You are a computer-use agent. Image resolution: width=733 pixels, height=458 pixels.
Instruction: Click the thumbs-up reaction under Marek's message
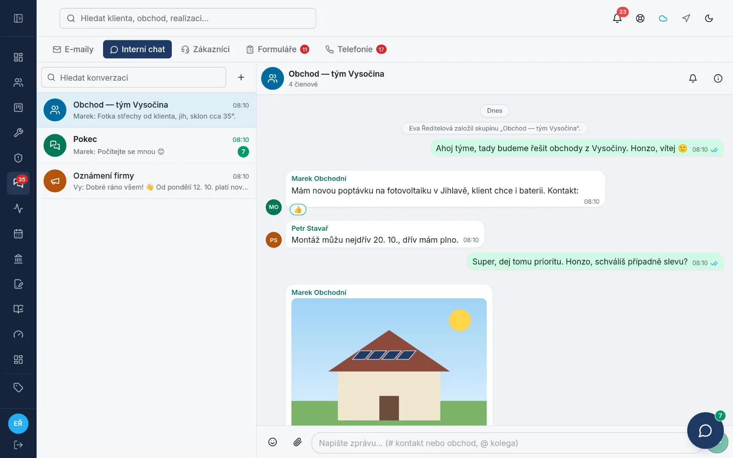point(298,210)
